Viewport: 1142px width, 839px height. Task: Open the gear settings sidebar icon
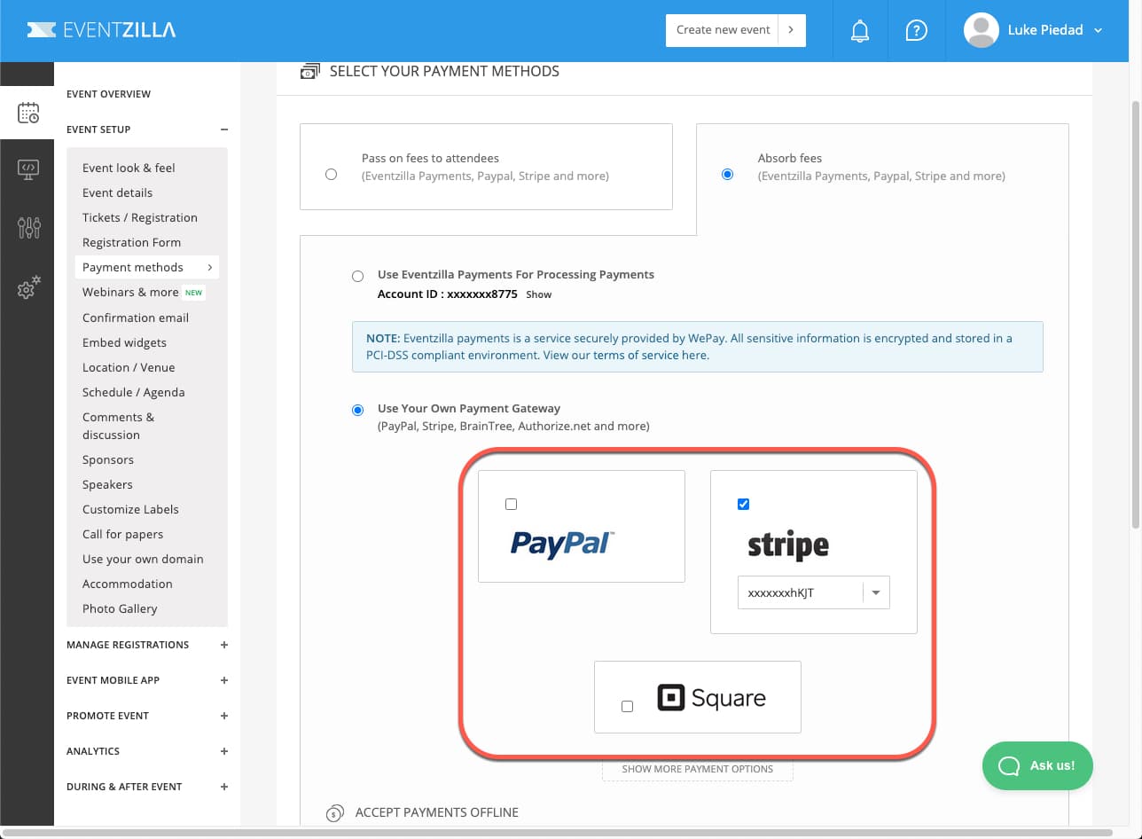point(28,288)
